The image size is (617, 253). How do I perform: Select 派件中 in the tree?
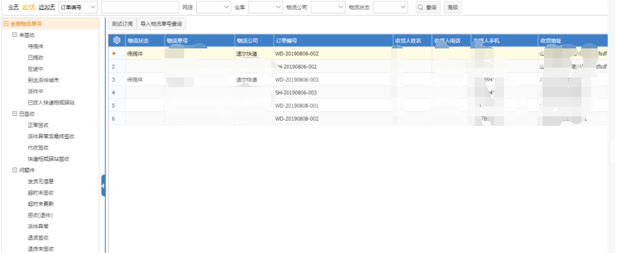pyautogui.click(x=36, y=92)
